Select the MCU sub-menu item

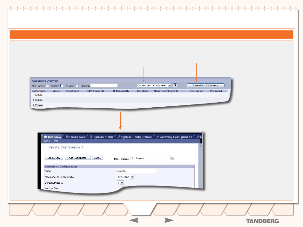47,141
